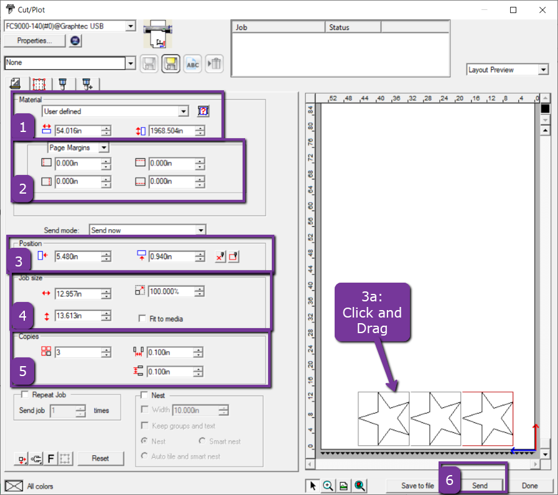558x495 pixels.
Task: Click the black color swatch in preview
Action: tap(545, 108)
